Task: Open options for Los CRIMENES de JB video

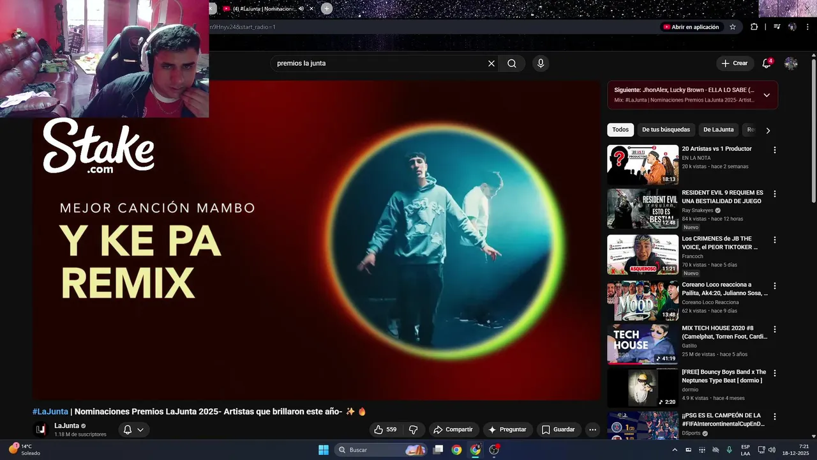Action: click(775, 240)
